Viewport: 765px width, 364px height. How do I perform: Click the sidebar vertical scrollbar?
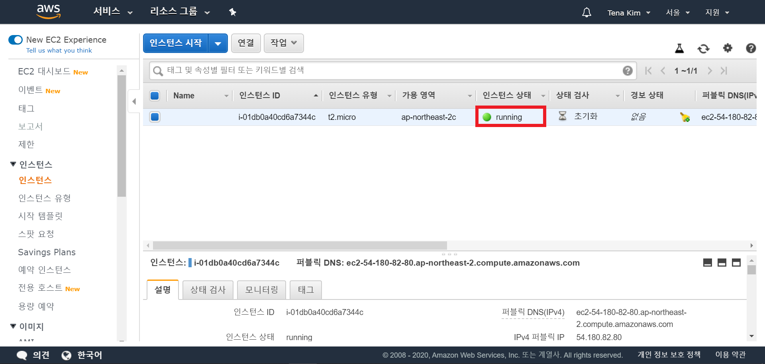(122, 135)
